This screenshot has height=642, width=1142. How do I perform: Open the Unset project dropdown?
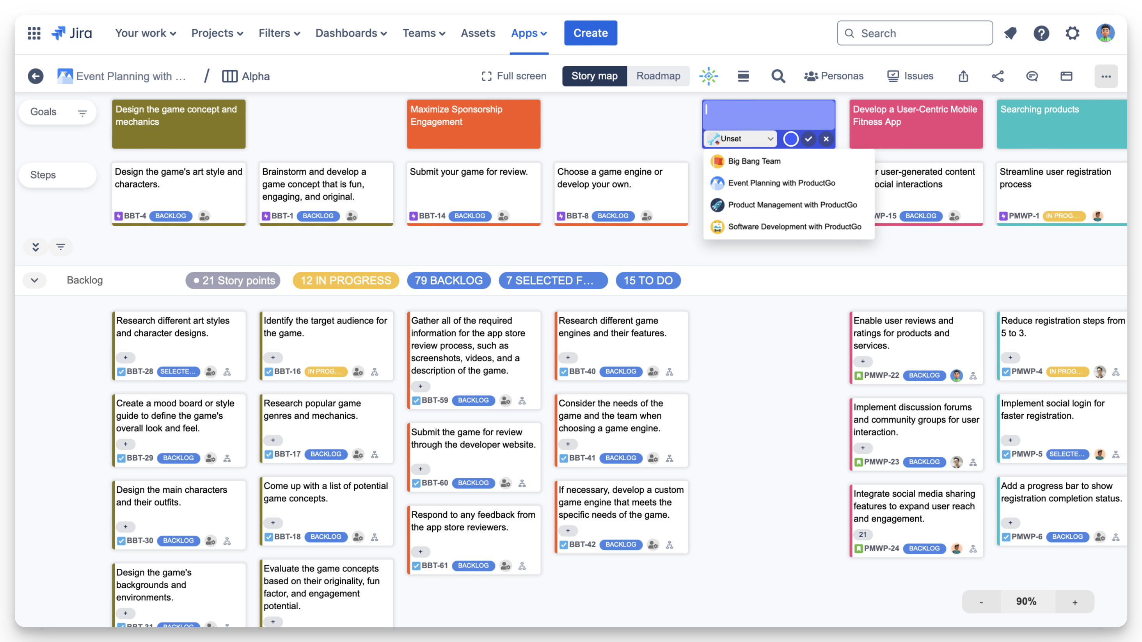[739, 138]
